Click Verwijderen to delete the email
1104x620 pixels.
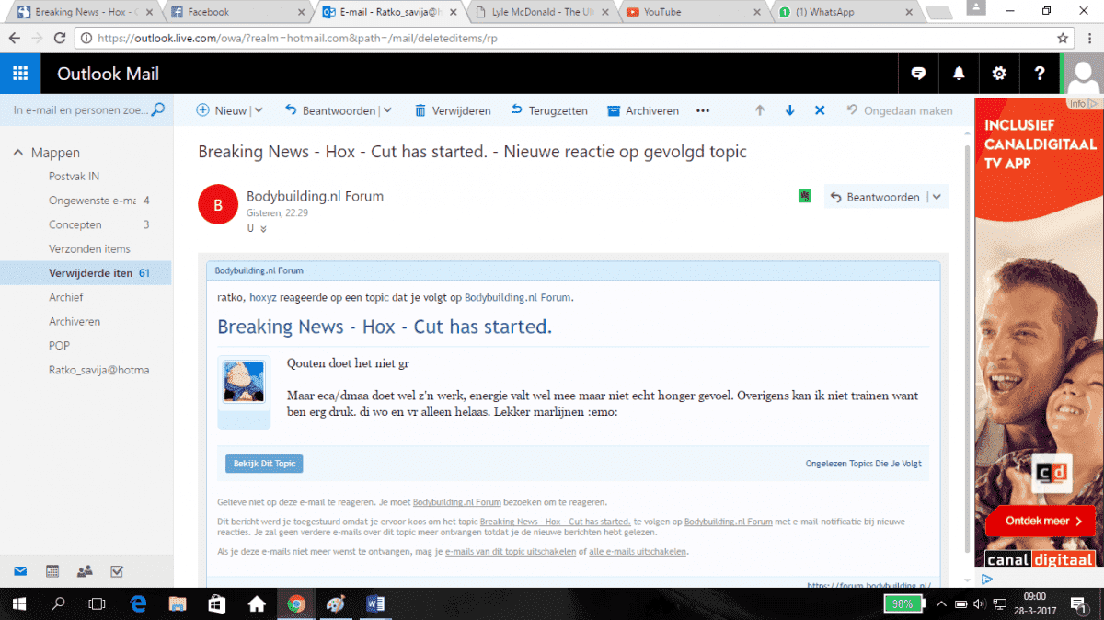tap(453, 110)
